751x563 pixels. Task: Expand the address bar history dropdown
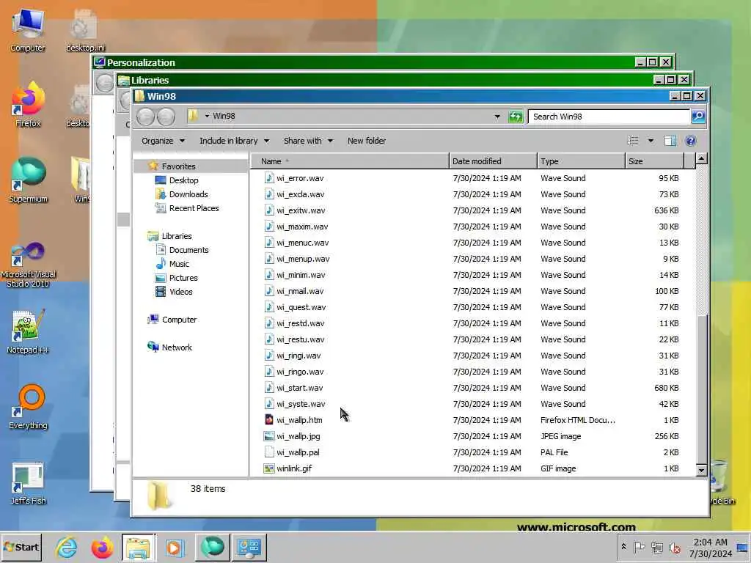tap(497, 117)
